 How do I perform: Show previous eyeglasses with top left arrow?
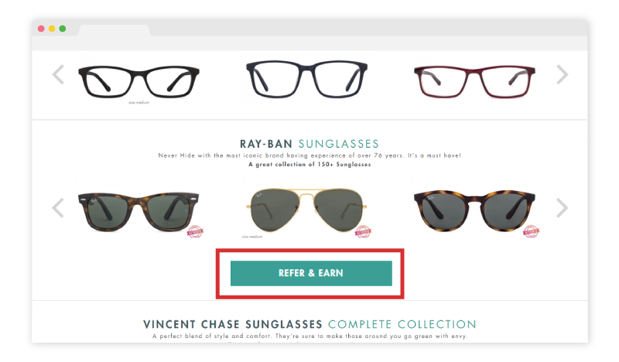click(58, 74)
